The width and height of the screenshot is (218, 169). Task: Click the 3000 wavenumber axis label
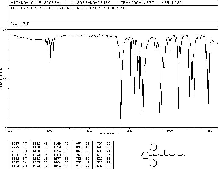tap(49, 131)
